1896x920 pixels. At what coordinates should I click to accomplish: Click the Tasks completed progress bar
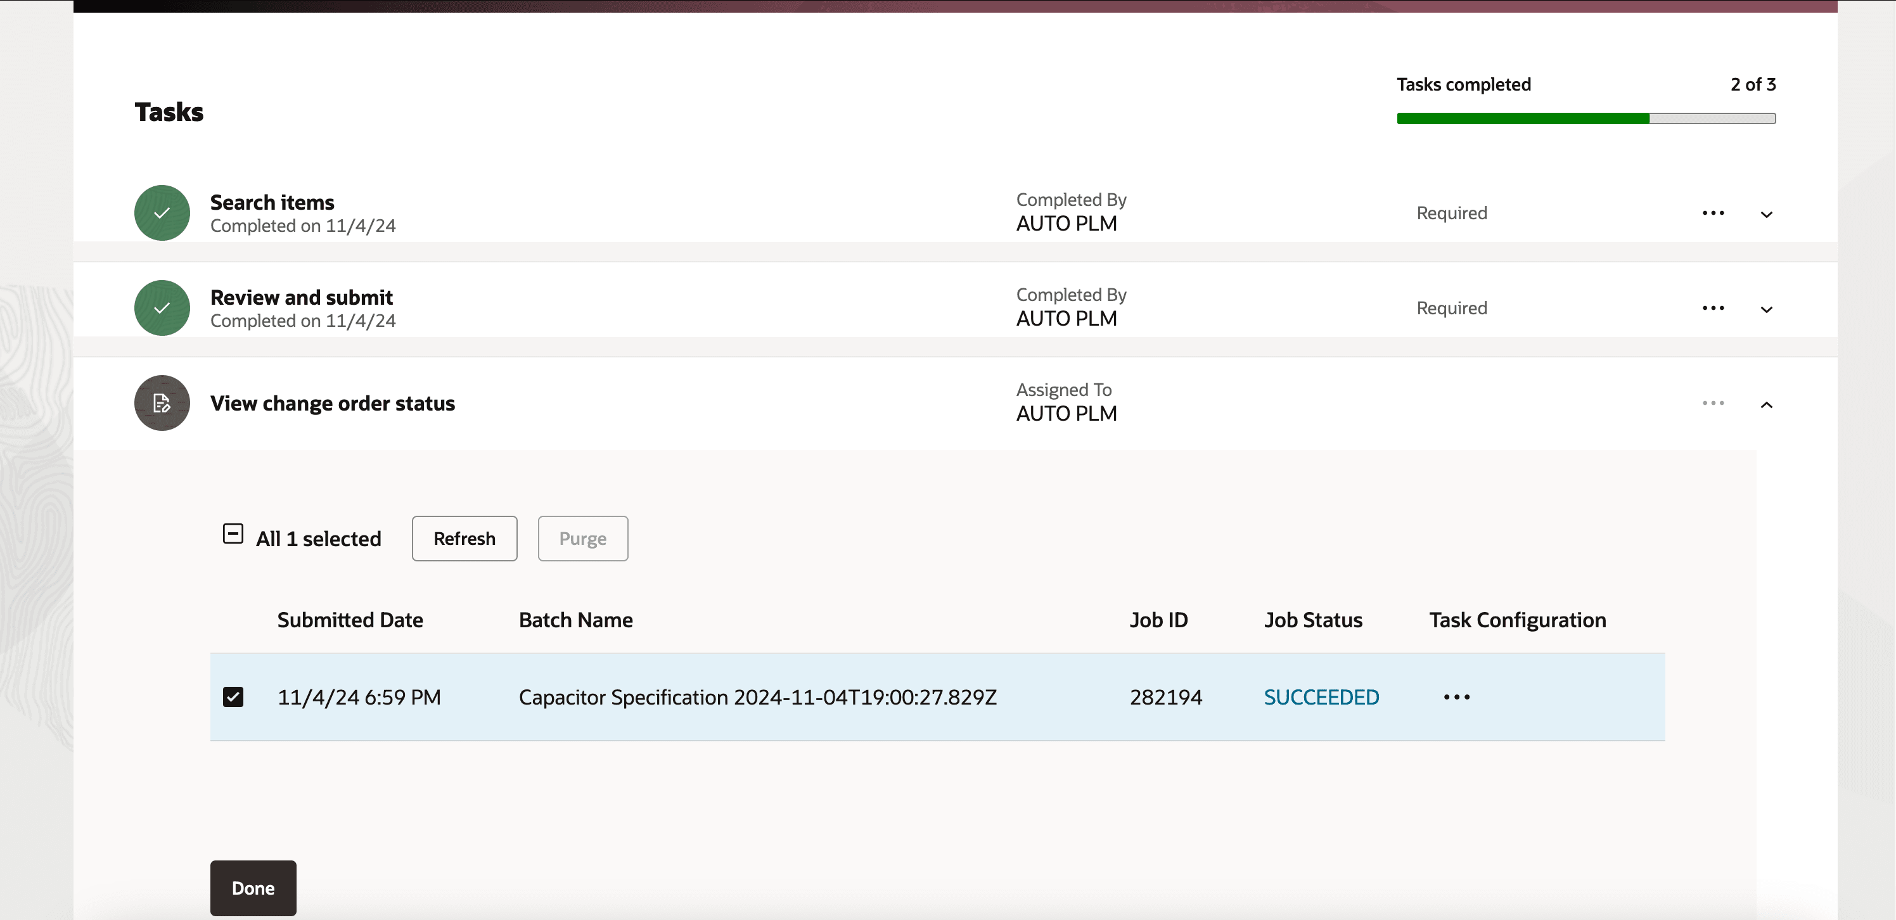1585,118
